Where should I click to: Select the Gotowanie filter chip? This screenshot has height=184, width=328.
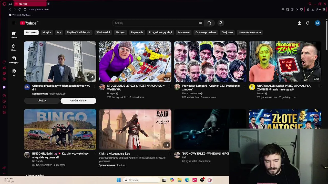pos(184,32)
